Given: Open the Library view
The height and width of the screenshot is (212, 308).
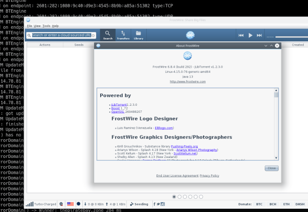Looking at the screenshot, I should [138, 35].
